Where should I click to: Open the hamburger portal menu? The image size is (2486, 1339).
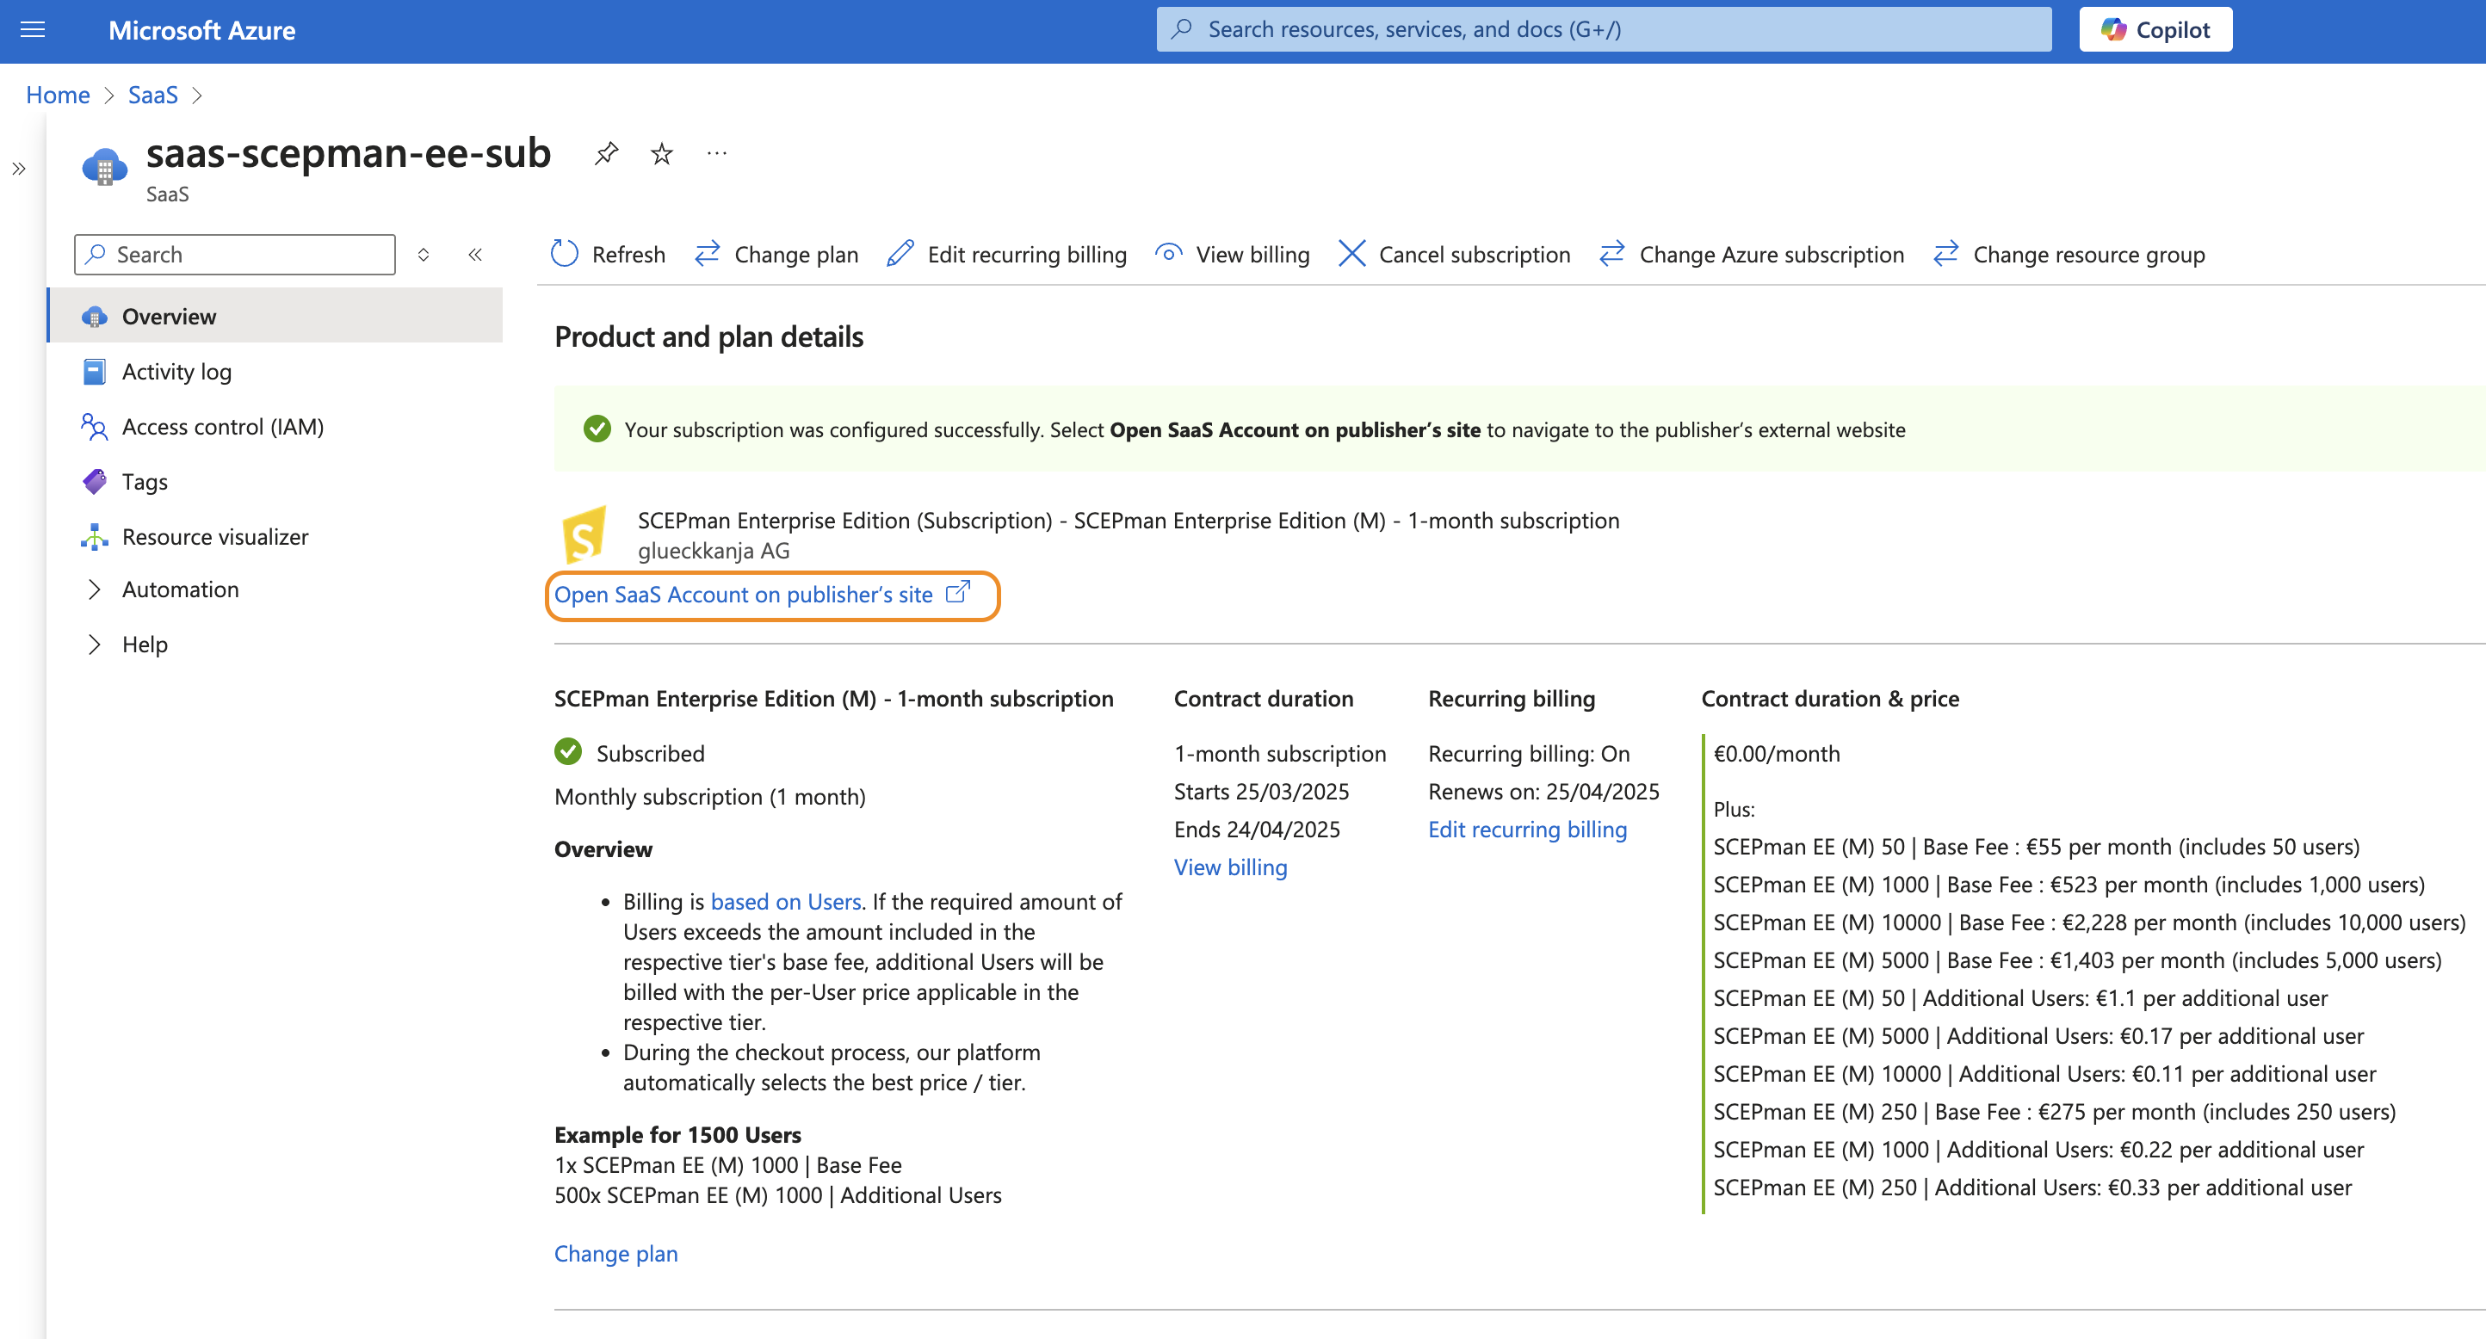tap(33, 30)
